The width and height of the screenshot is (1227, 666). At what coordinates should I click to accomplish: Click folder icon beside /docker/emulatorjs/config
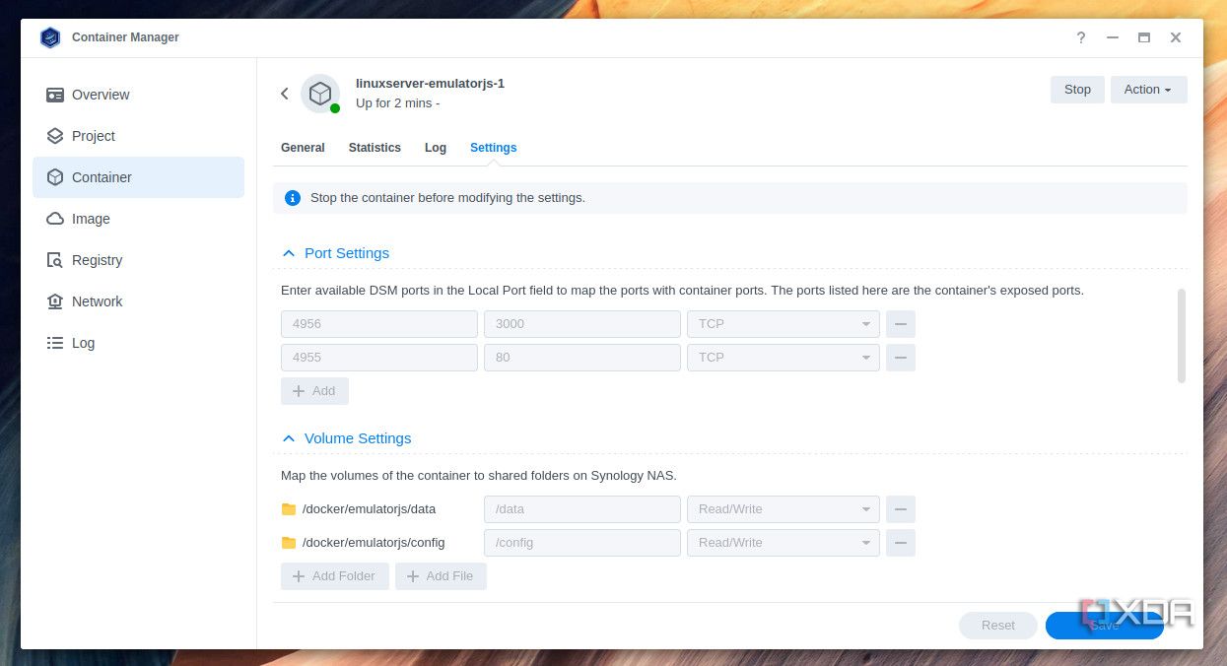click(x=289, y=543)
